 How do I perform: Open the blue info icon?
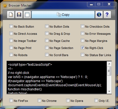click(x=99, y=15)
